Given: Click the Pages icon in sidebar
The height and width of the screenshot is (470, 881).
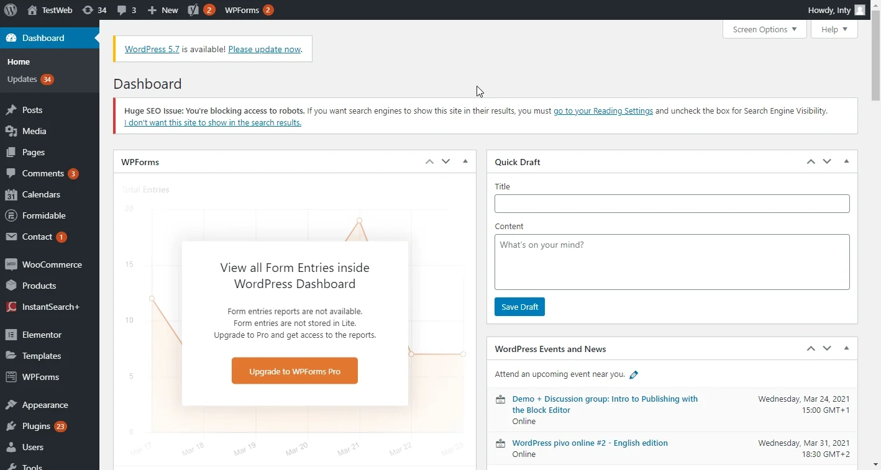Looking at the screenshot, I should click(11, 152).
